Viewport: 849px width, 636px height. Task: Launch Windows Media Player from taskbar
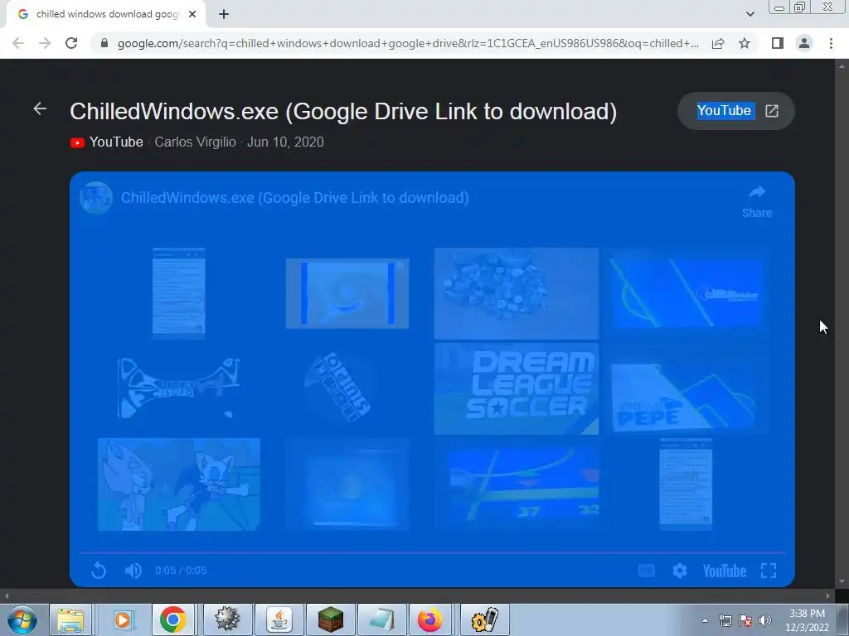123,619
